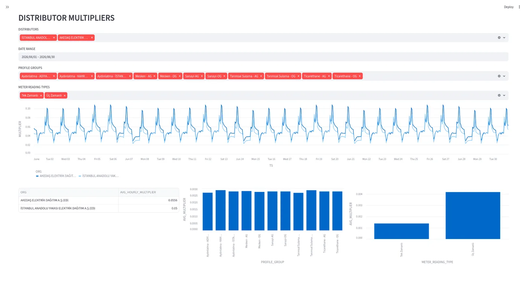Image resolution: width=527 pixels, height=289 pixels.
Task: Remove the Ticarethane - OG tag
Action: (x=359, y=76)
